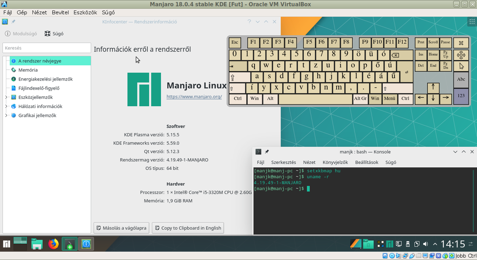This screenshot has height=260, width=477.
Task: Click Copy to Clipboard in English button
Action: tap(188, 228)
